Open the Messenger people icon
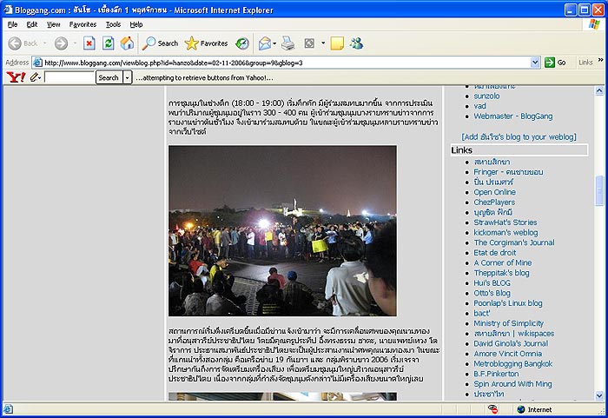Screen dimensions: 608x418 356,43
